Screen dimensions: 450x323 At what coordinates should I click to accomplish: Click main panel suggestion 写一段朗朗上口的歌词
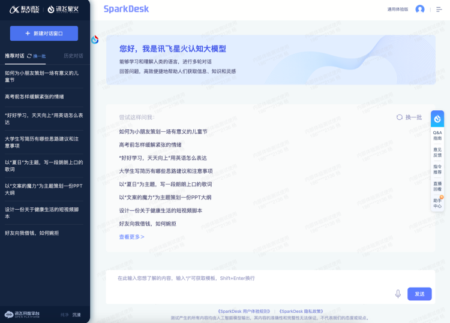coord(166,185)
